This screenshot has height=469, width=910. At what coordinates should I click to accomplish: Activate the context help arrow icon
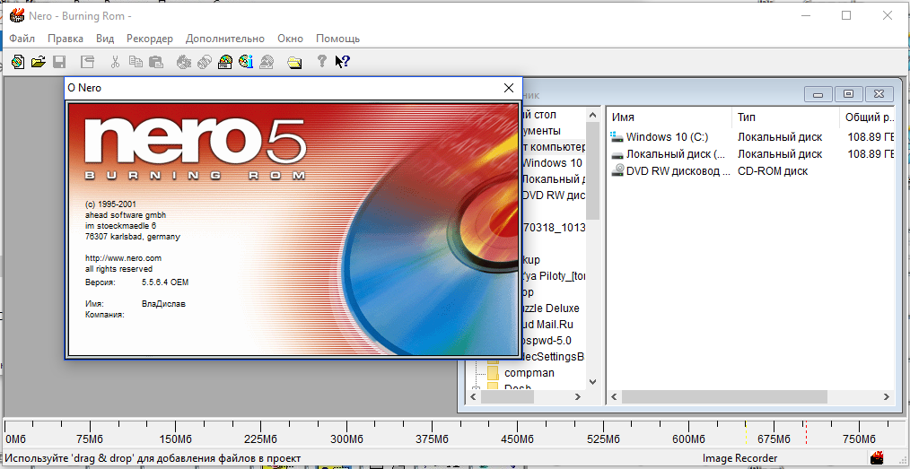pyautogui.click(x=343, y=61)
